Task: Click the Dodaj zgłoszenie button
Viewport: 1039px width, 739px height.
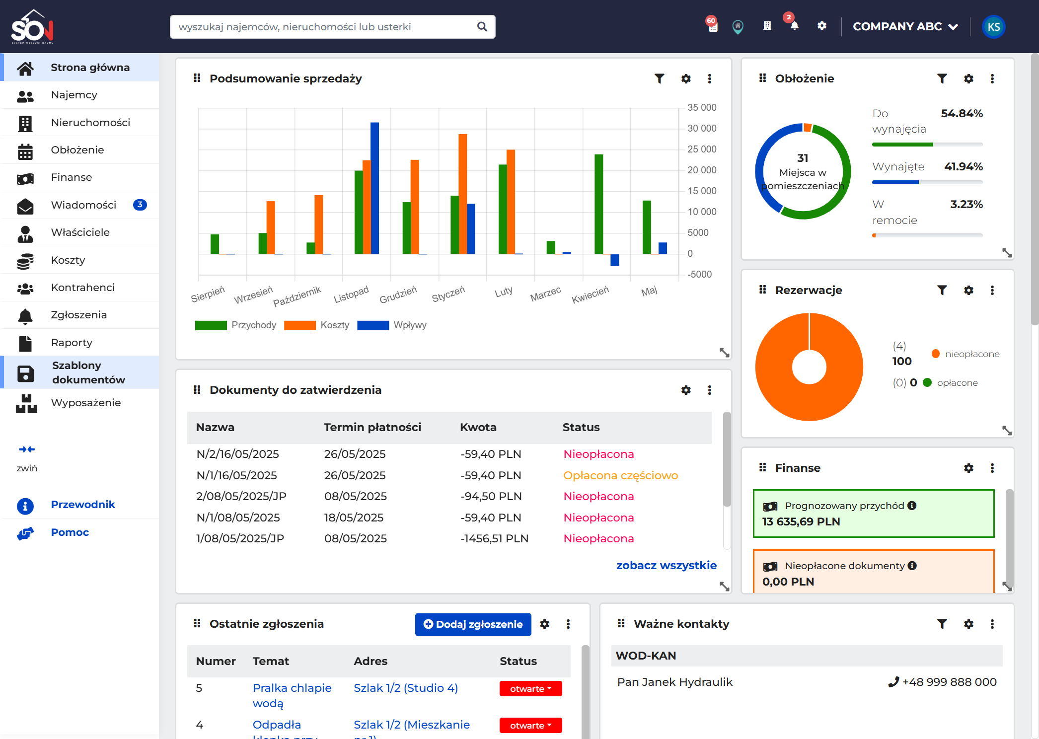Action: 473,624
